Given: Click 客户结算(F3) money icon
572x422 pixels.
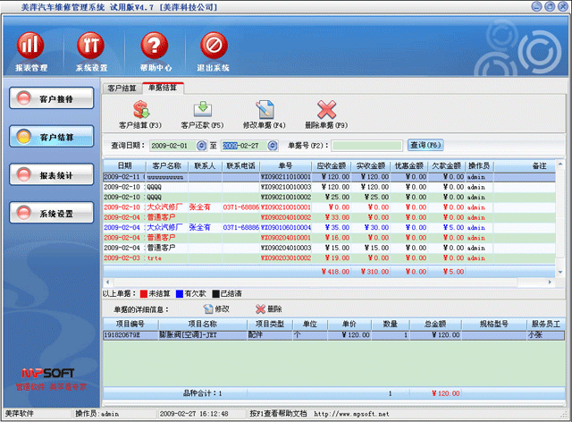Looking at the screenshot, I should pos(140,110).
